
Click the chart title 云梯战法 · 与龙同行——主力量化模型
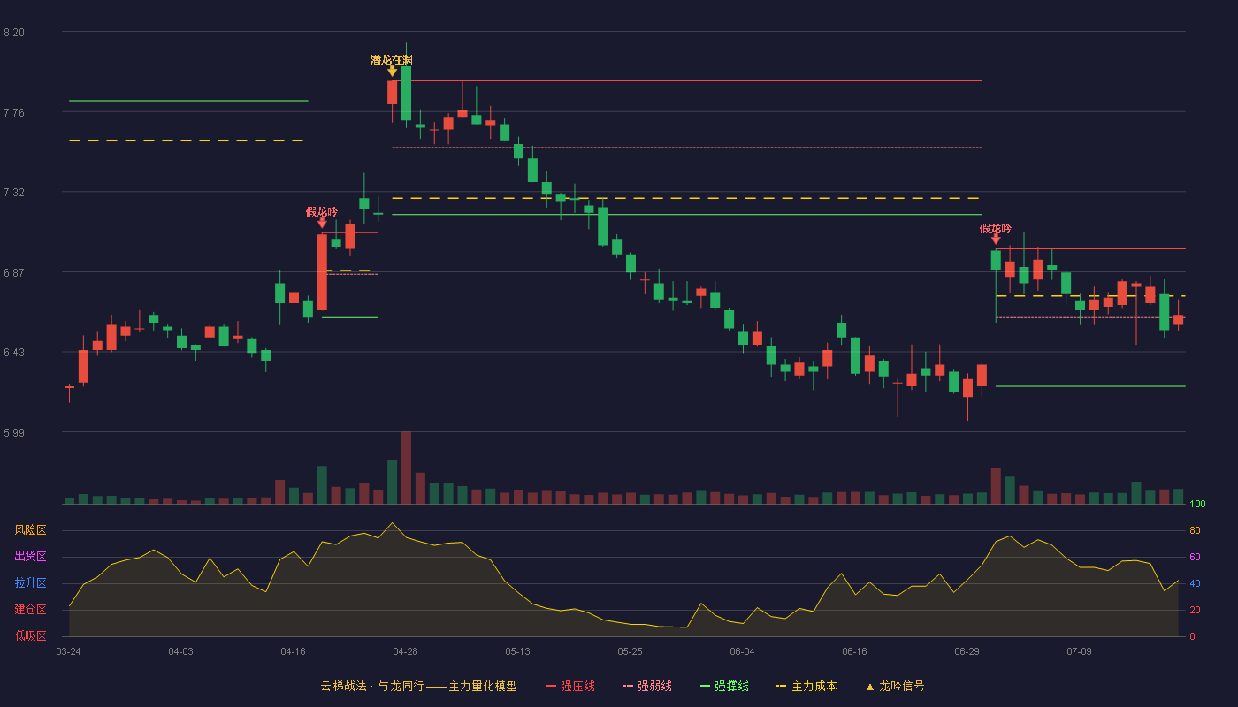click(x=418, y=686)
